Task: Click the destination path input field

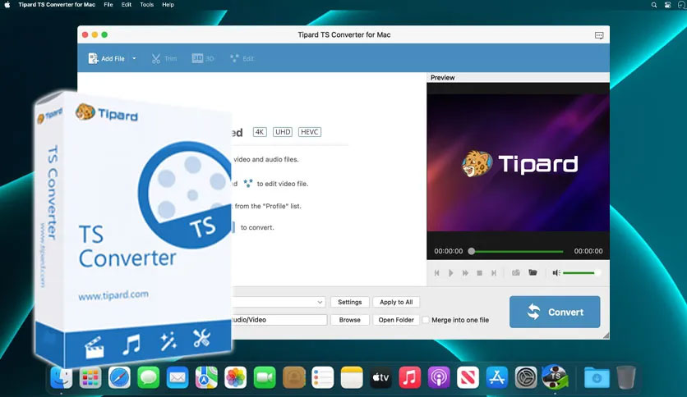Action: [279, 320]
